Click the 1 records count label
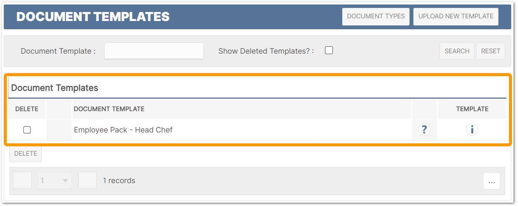 pos(119,180)
